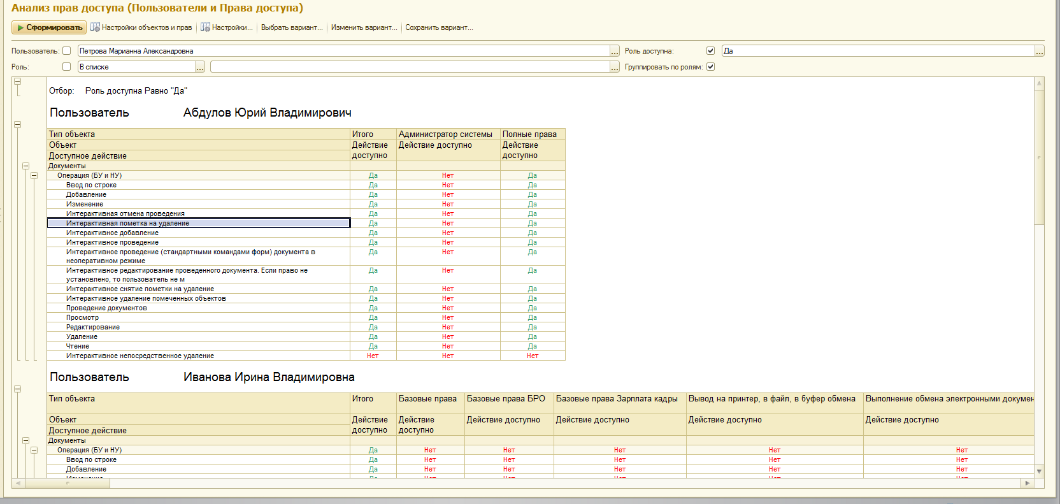This screenshot has width=1060, height=504.
Task: Click the Настройки... toolbar icon
Action: 205,27
